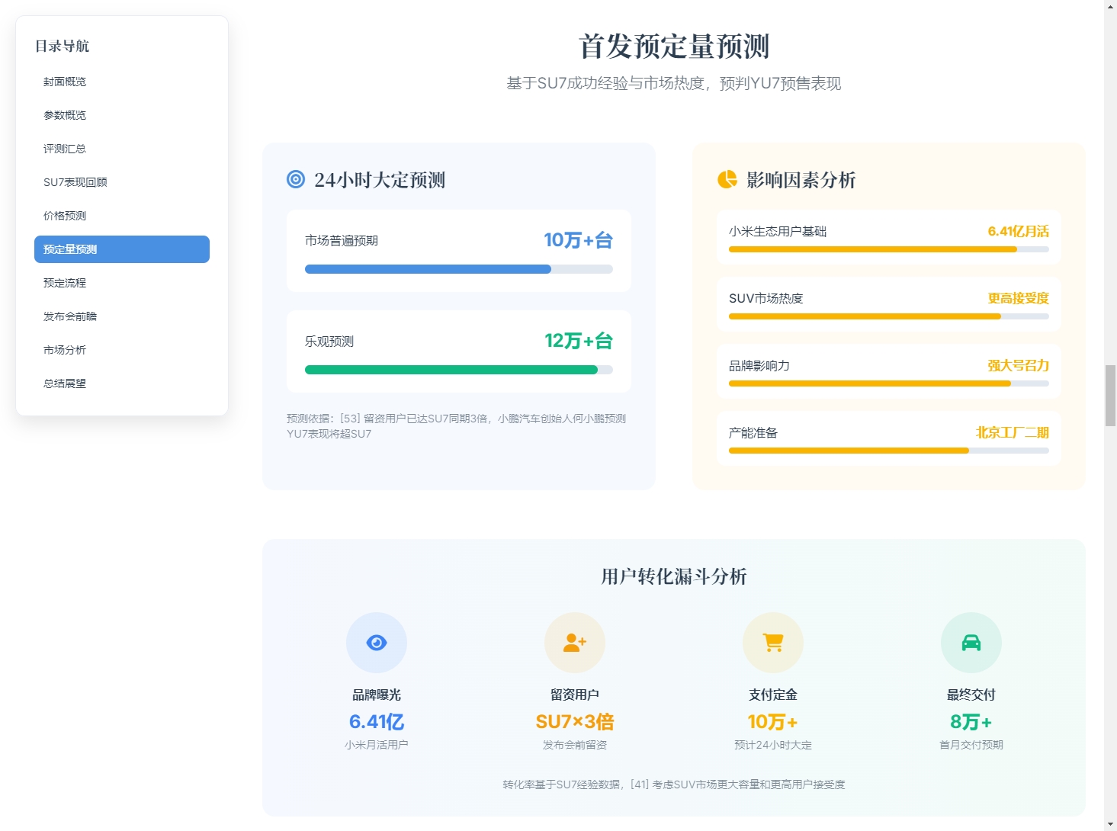This screenshot has width=1117, height=831.
Task: Click the 小米生态用户基础 yellow progress bar
Action: point(889,249)
